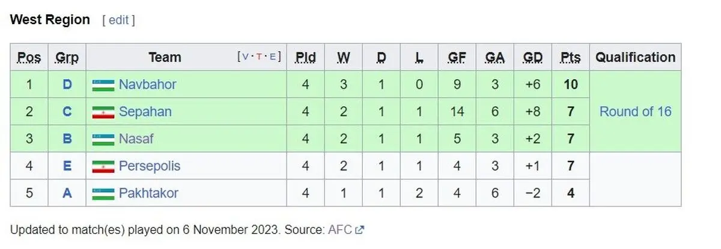Viewport: 721px width, 249px height.
Task: Click the V view-template link
Action: click(246, 57)
